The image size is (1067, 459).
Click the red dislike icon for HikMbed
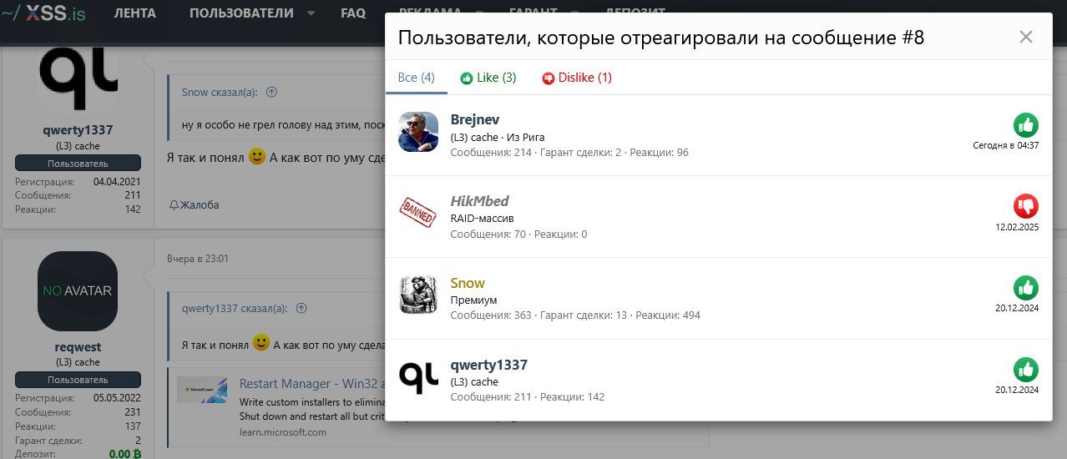tap(1026, 206)
